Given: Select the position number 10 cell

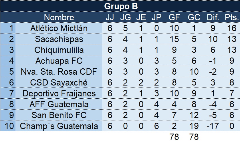Looking at the screenshot, I should 8,126.
